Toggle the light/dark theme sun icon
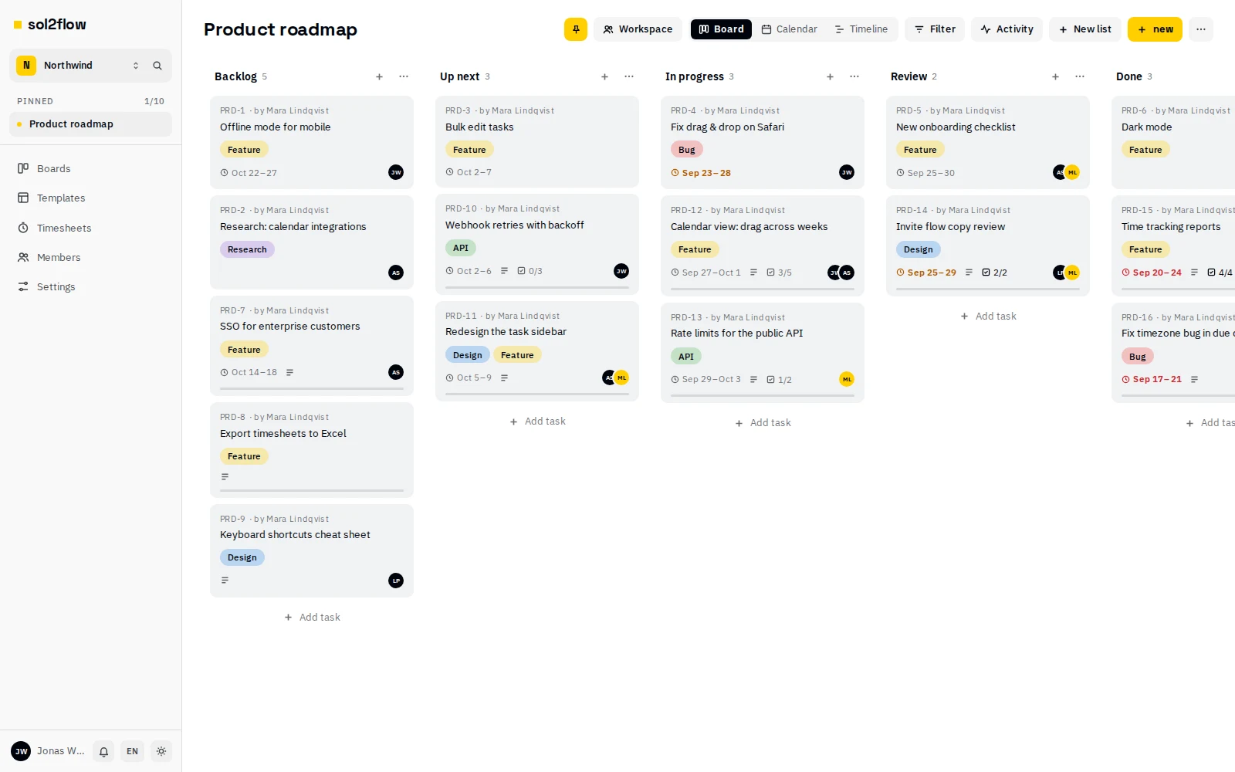Viewport: 1235px width, 772px height. click(x=161, y=751)
